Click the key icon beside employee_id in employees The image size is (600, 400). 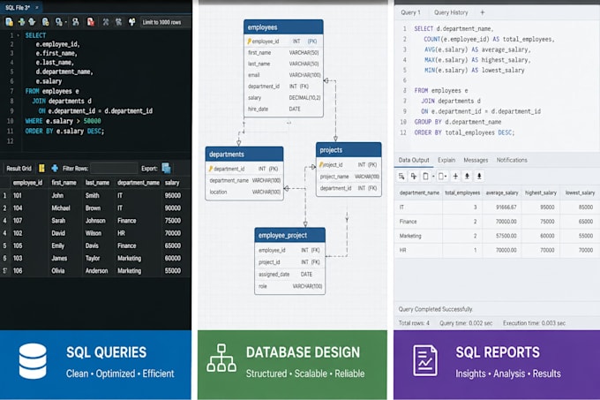point(249,42)
